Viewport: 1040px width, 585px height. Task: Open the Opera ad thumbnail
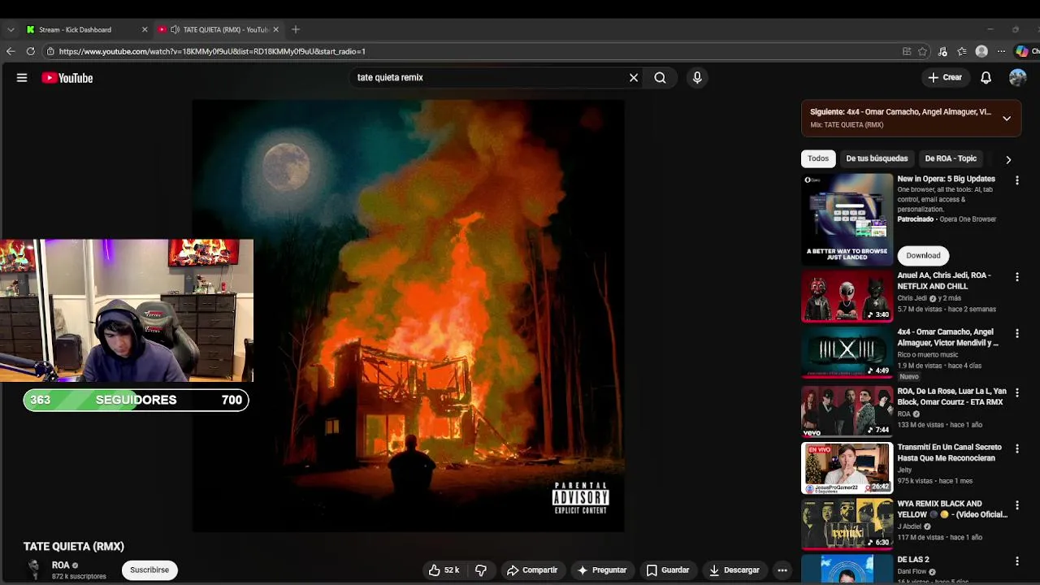coord(847,219)
